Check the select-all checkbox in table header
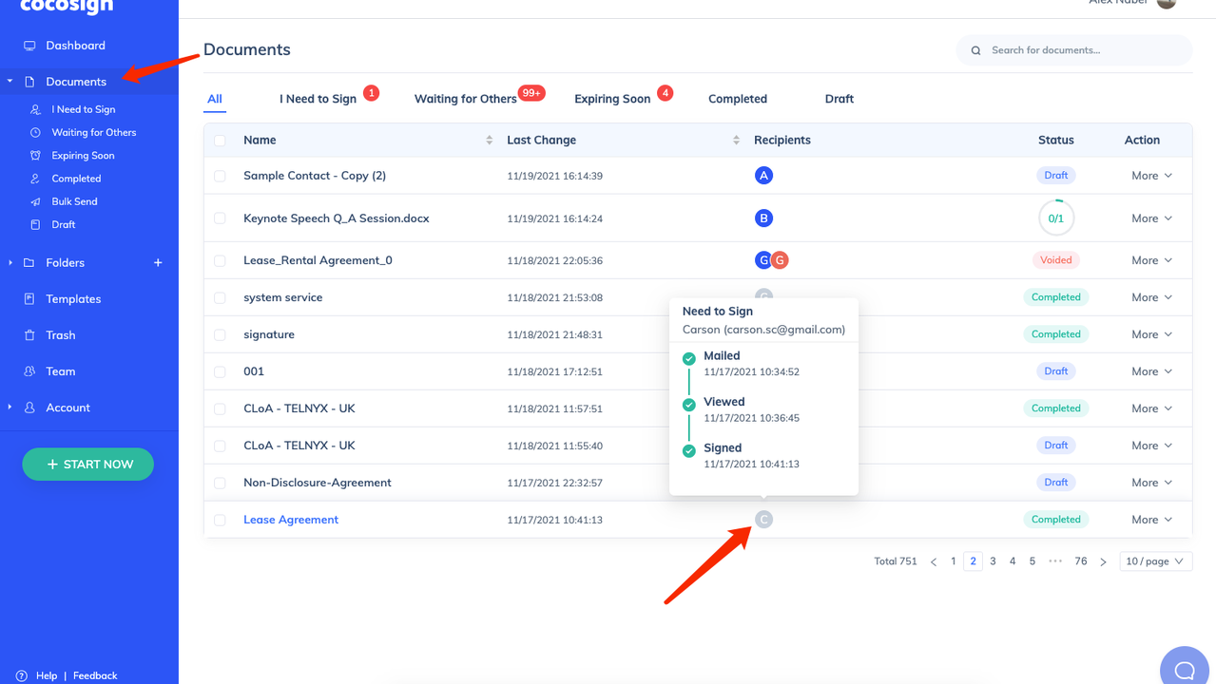Screen dimensions: 1216x684 tap(221, 141)
